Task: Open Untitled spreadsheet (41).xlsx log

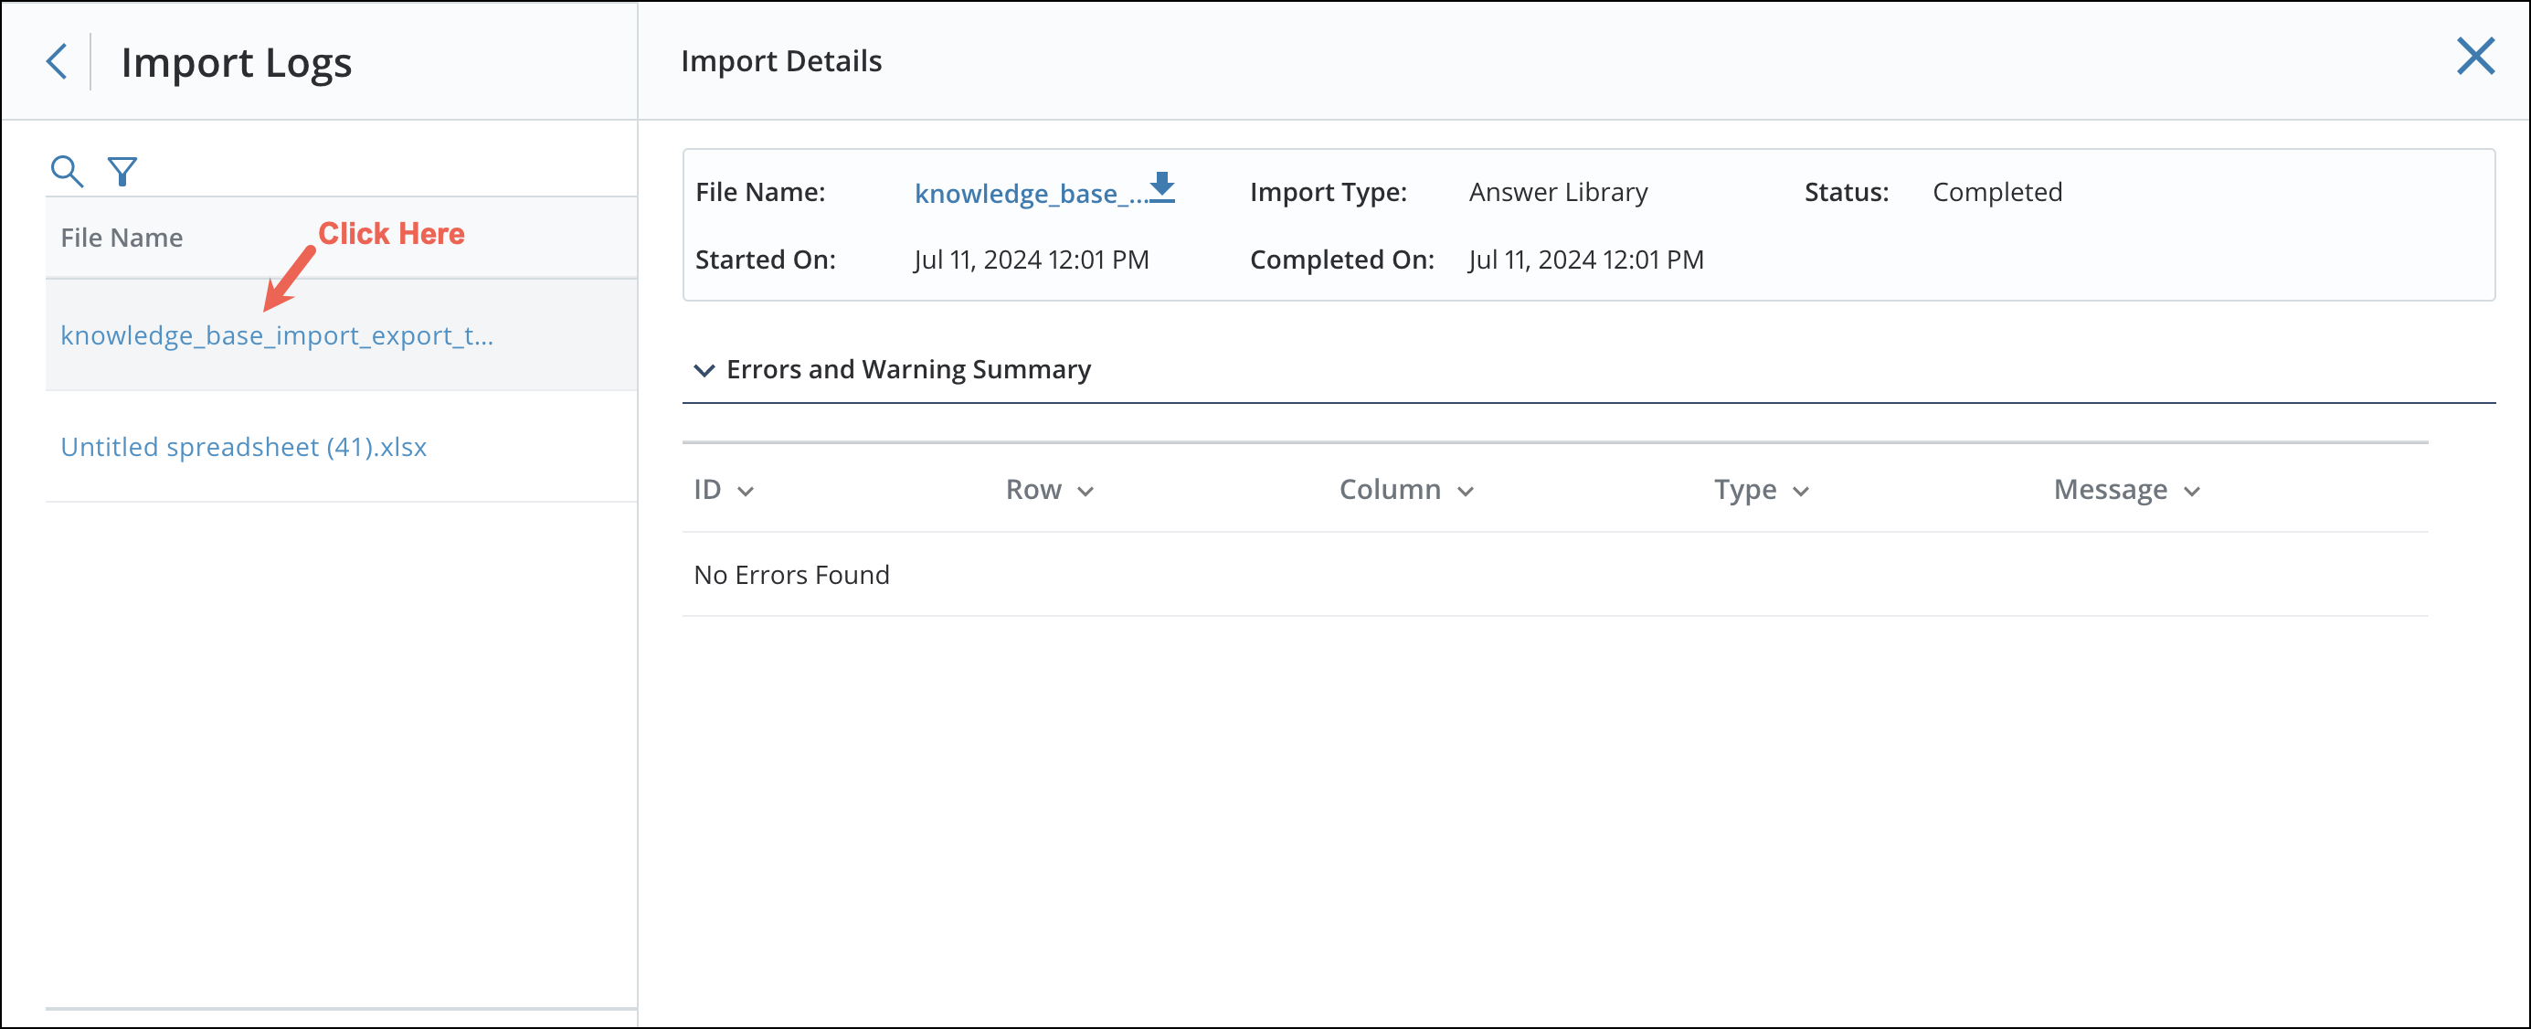Action: click(x=243, y=446)
